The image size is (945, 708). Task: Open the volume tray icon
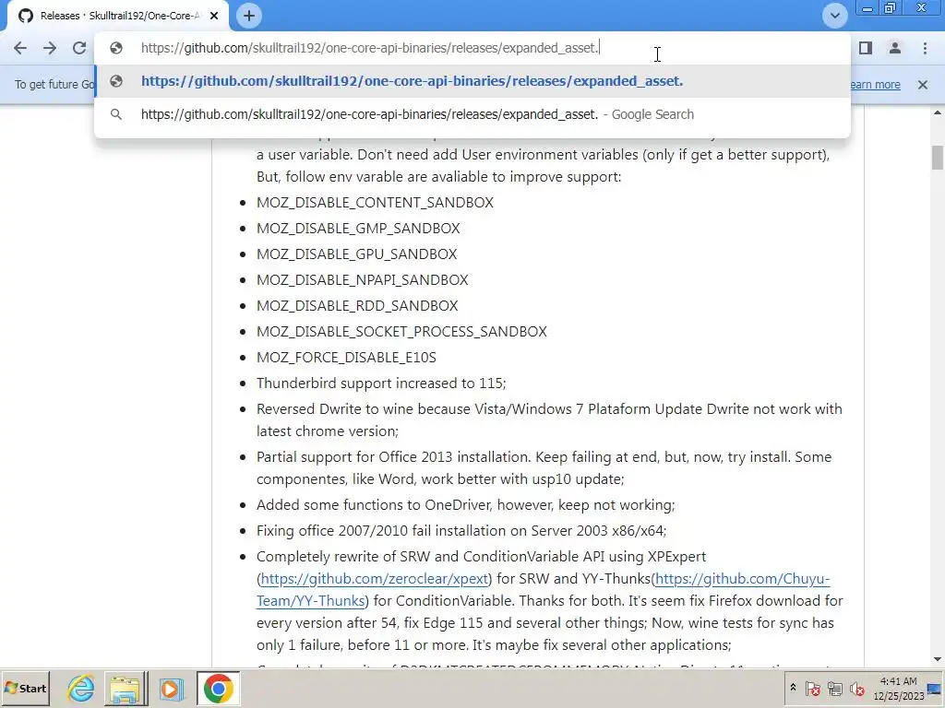pyautogui.click(x=856, y=688)
